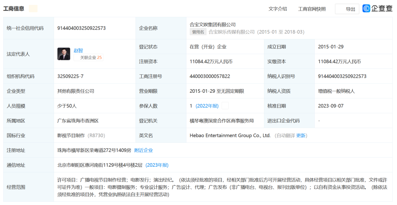Select the credit code 914404003250922573 under 统一社会信用代码
397x205 pixels.
[x=82, y=28]
